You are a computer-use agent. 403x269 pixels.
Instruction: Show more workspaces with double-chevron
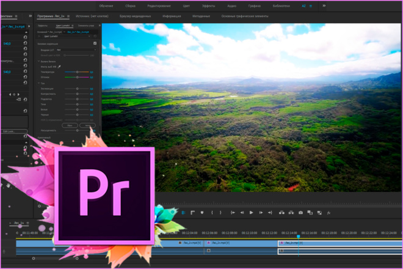pyautogui.click(x=324, y=6)
